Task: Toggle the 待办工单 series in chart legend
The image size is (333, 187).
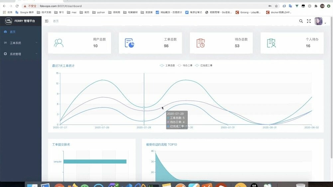Action: (185, 65)
